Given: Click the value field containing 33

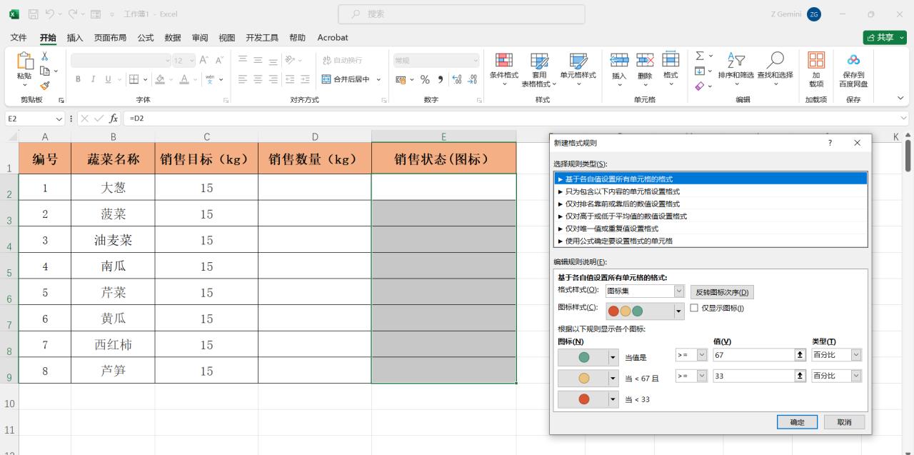Looking at the screenshot, I should click(753, 376).
